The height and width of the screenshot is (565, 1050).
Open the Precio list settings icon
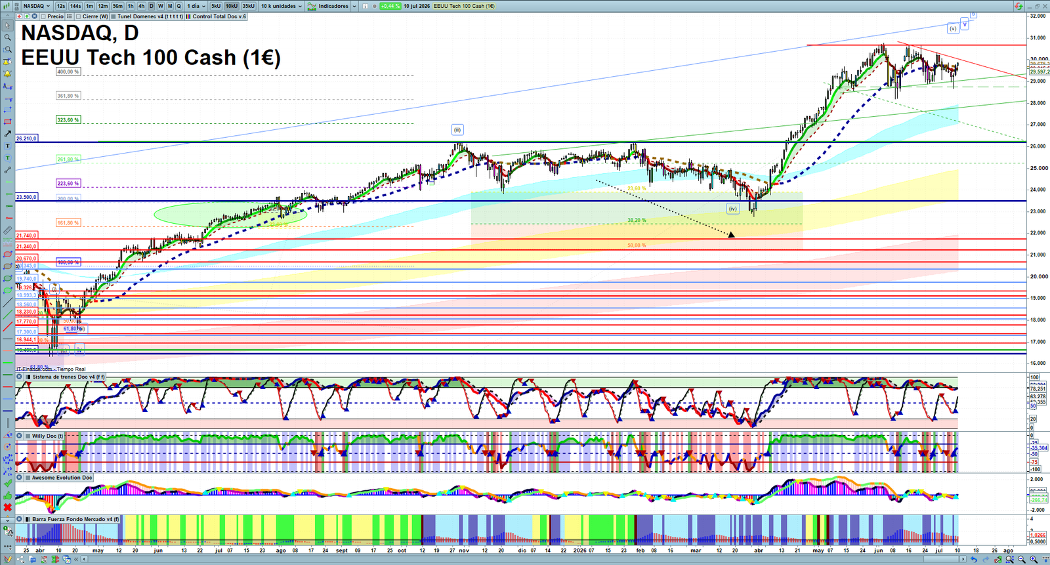pos(69,16)
